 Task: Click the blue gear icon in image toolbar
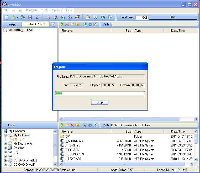pyautogui.click(x=90, y=24)
